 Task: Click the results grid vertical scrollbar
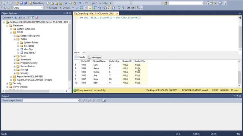[x=239, y=73]
